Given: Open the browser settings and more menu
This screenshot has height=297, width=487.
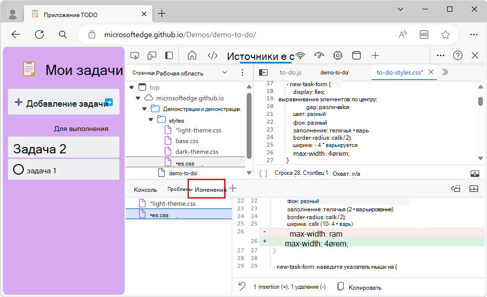Looking at the screenshot, I should (x=474, y=35).
